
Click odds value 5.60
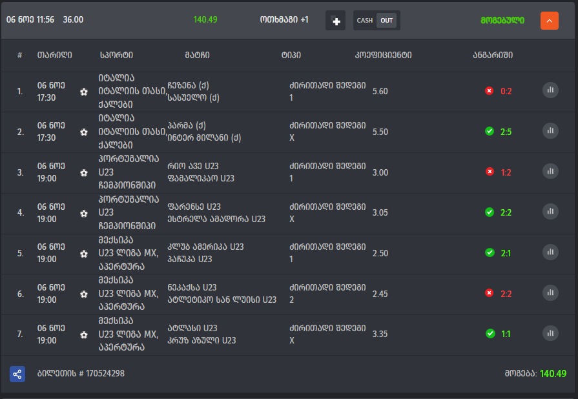[x=380, y=91]
